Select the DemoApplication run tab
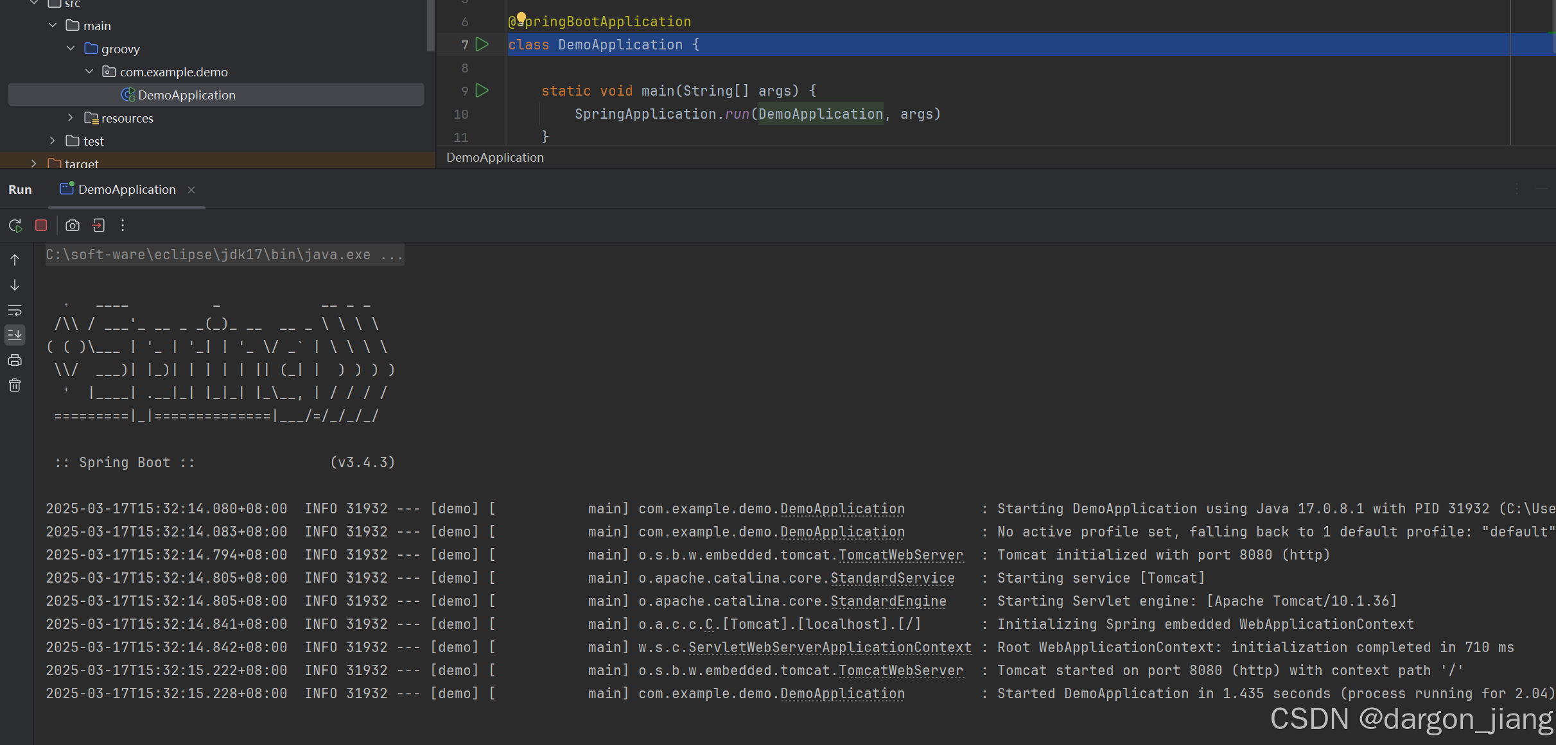The height and width of the screenshot is (745, 1556). pyautogui.click(x=127, y=190)
